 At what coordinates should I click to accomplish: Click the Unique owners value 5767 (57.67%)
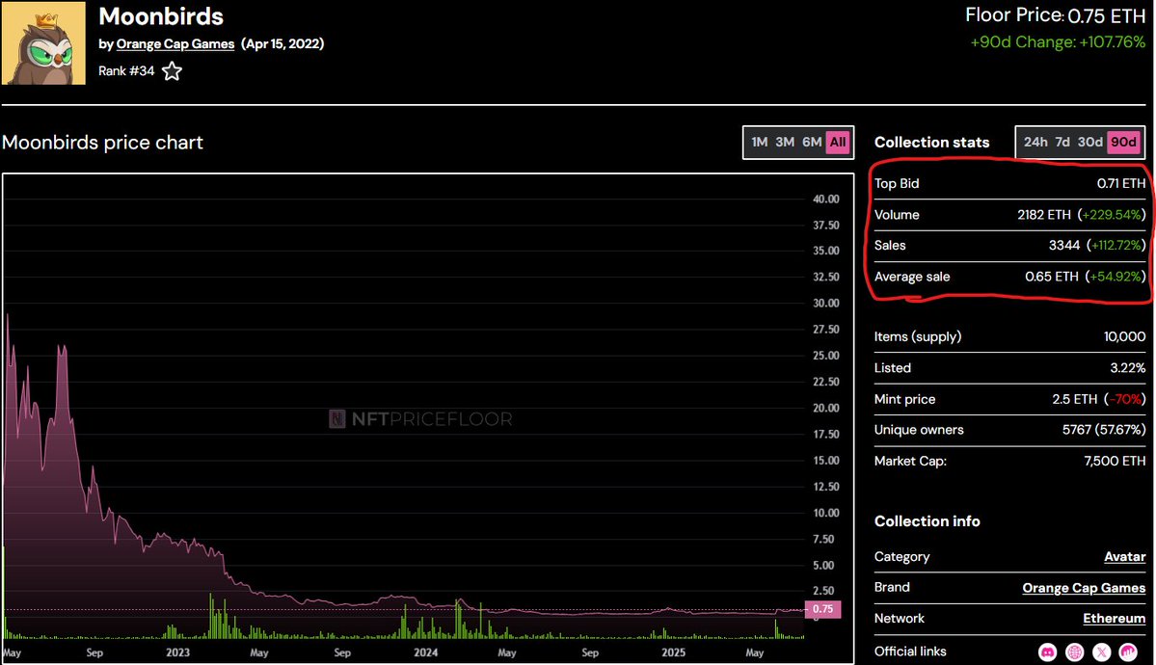click(x=1104, y=430)
